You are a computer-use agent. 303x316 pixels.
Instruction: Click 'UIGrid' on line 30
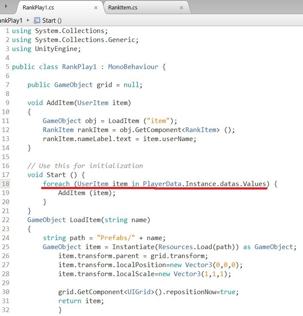coord(139,292)
